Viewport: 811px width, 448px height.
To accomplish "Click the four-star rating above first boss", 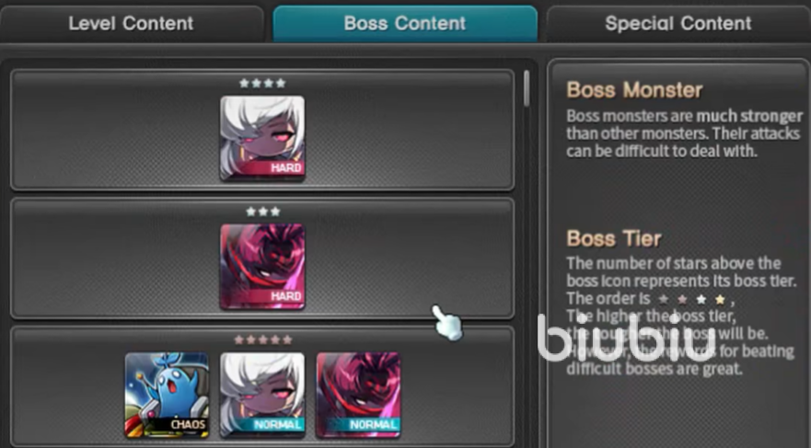I will point(262,83).
